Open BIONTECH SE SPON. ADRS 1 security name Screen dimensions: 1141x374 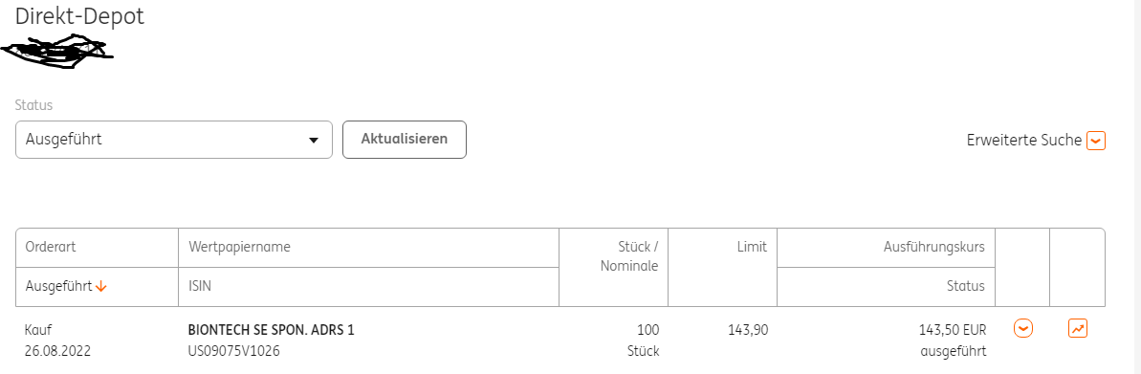271,330
